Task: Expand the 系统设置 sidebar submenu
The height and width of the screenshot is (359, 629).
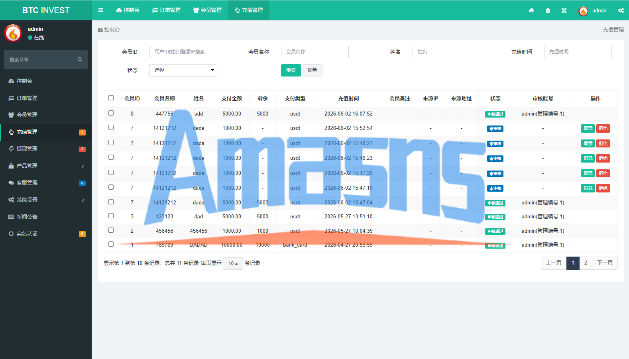Action: click(46, 200)
